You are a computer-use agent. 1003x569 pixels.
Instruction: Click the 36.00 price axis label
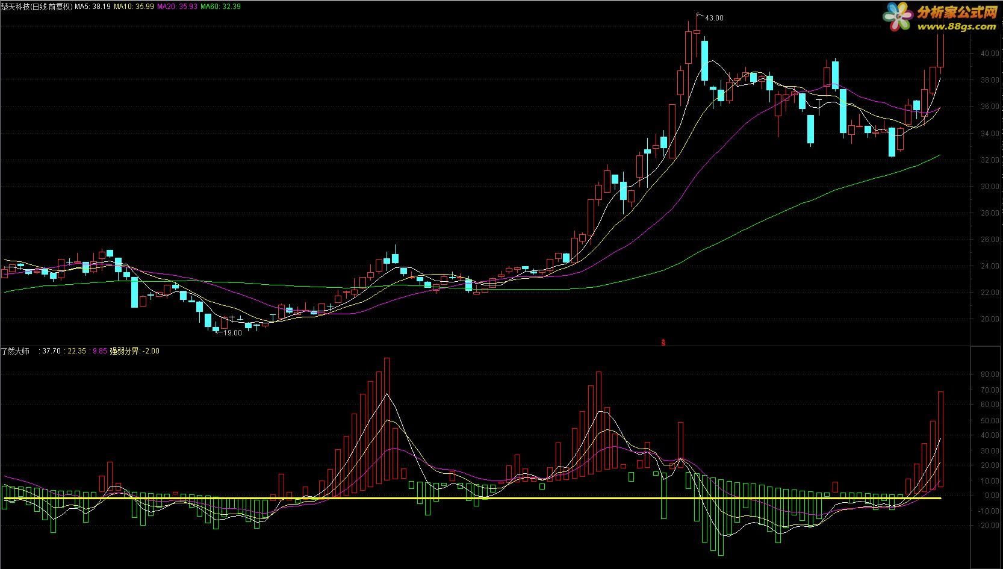(x=990, y=107)
